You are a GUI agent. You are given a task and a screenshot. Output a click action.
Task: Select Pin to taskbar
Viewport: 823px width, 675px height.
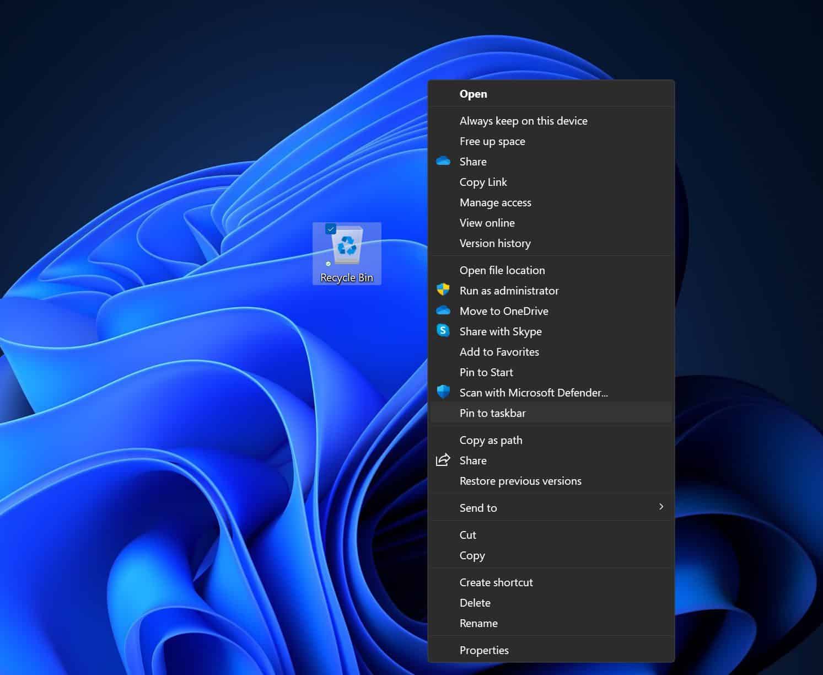coord(492,413)
